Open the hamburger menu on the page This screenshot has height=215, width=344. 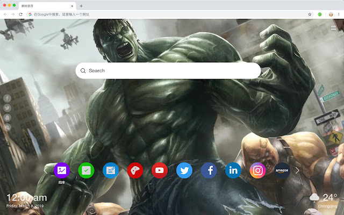[333, 28]
